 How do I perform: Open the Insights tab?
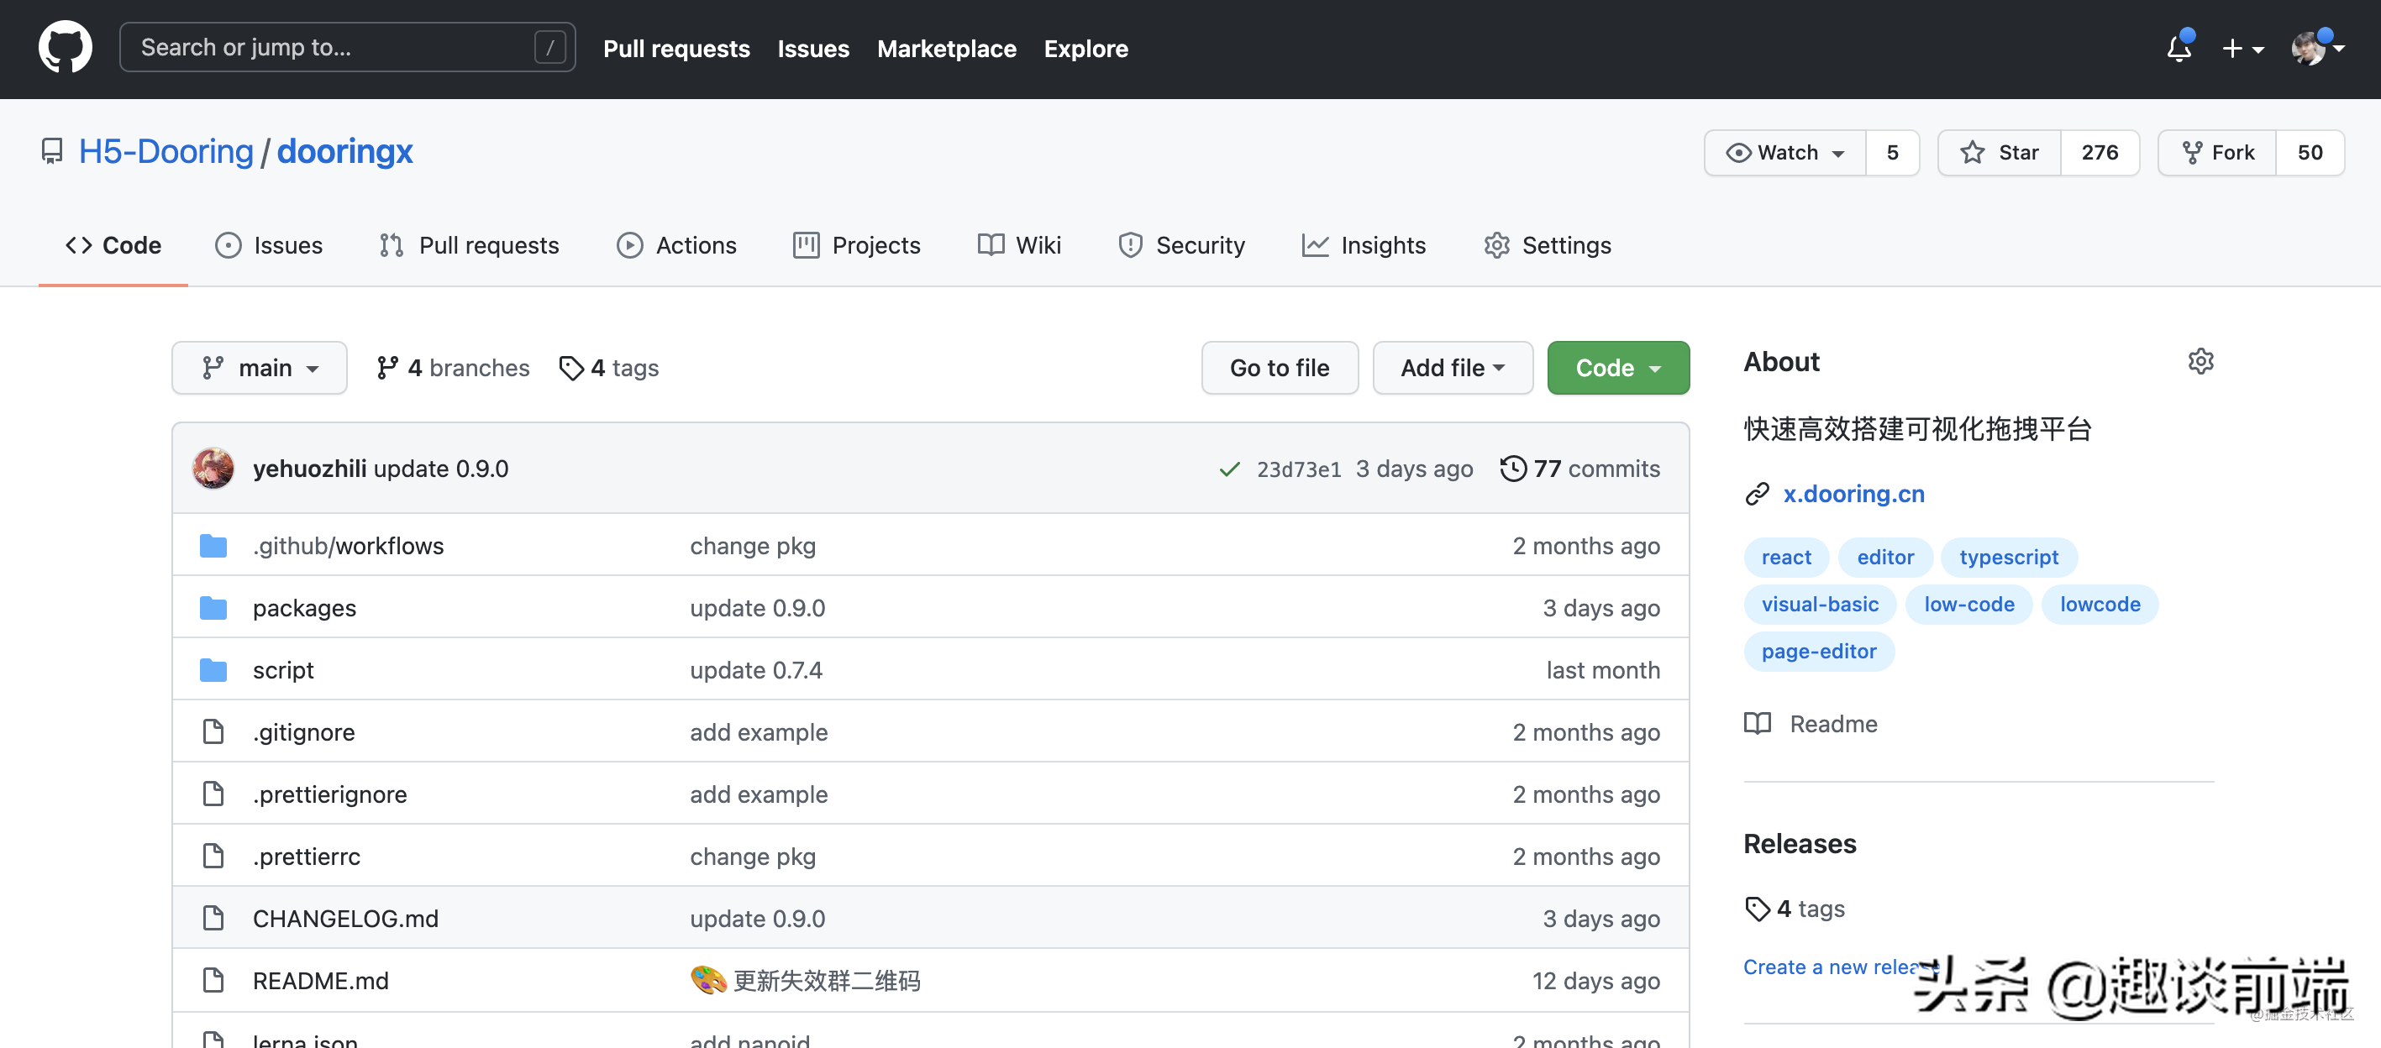pyautogui.click(x=1364, y=245)
